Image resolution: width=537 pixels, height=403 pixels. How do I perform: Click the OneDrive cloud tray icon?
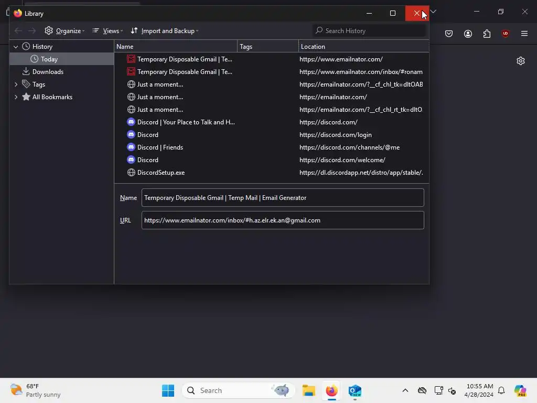pos(422,390)
